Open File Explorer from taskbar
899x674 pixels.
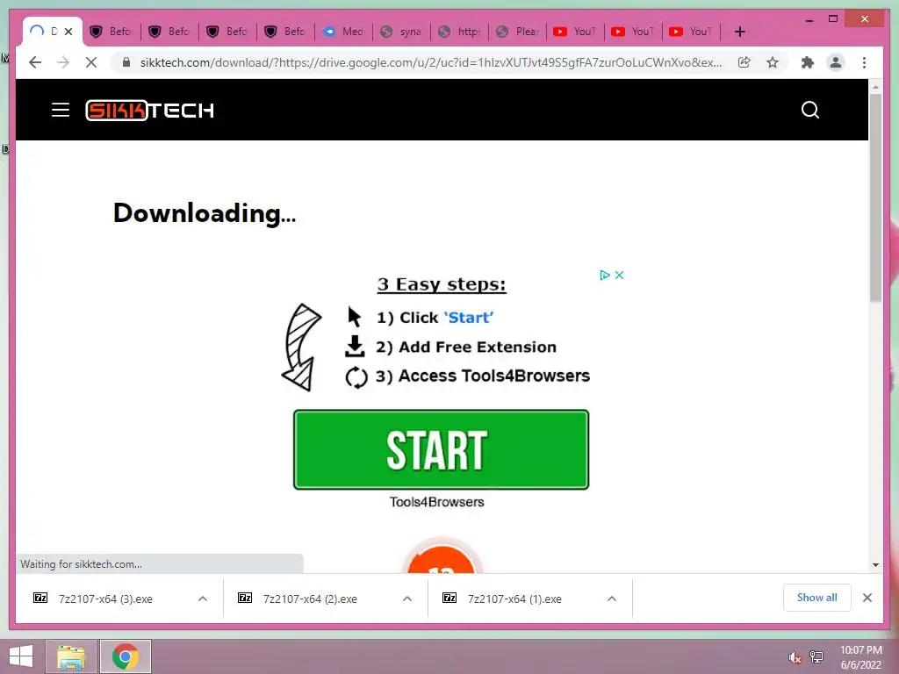pyautogui.click(x=71, y=656)
